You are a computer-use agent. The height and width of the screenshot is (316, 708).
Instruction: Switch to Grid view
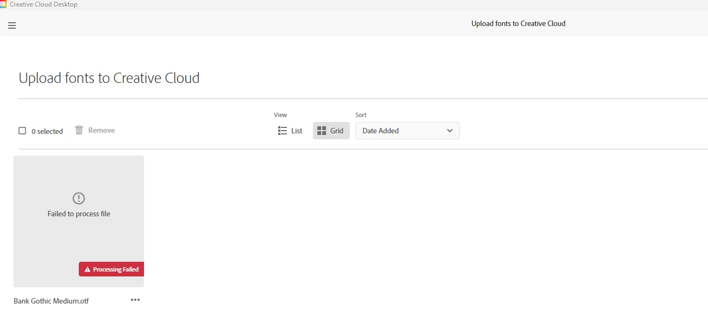[x=331, y=131]
